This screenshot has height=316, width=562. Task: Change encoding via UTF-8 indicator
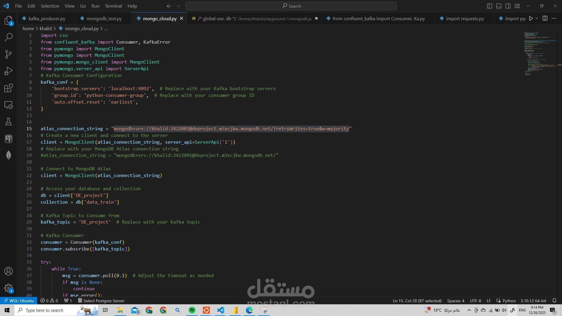pyautogui.click(x=475, y=300)
